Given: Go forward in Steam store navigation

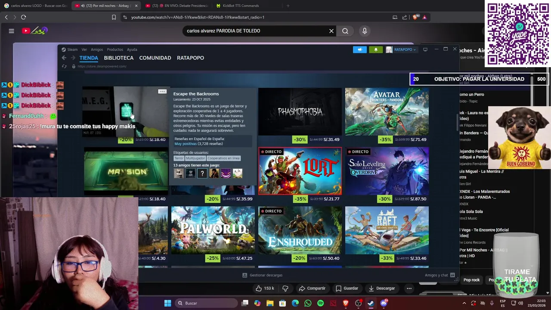Looking at the screenshot, I should [73, 58].
